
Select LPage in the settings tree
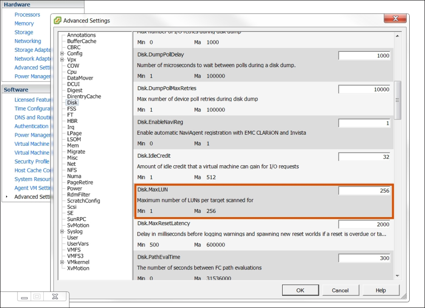pos(74,133)
